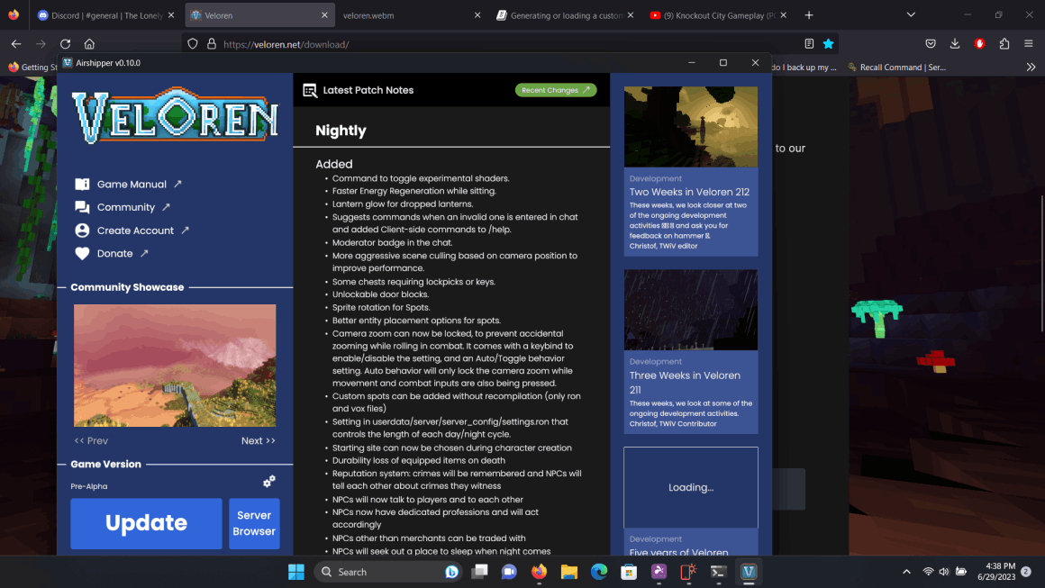
Task: Open Recall Command bookmark
Action: click(x=897, y=68)
